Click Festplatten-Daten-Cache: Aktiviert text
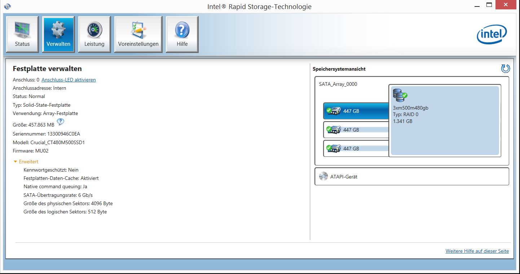 (61, 178)
